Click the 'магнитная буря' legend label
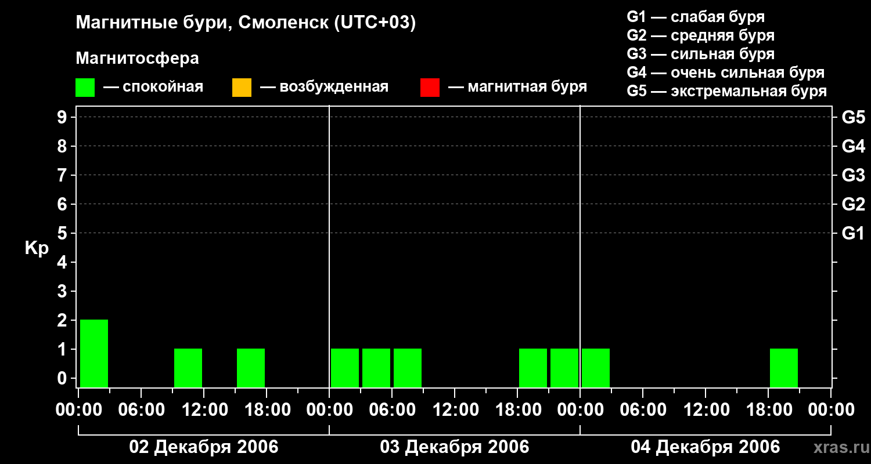Viewport: 871px width, 464px height. [x=527, y=88]
